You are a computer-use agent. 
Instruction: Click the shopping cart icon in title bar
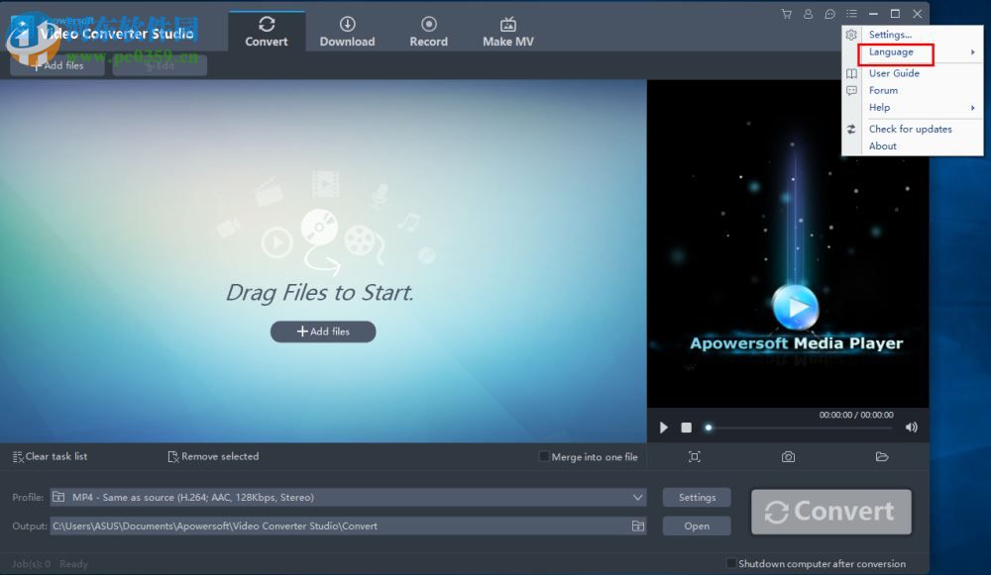787,14
